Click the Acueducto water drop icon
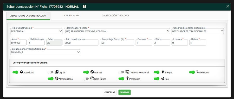This screenshot has width=234, height=99. [21, 72]
